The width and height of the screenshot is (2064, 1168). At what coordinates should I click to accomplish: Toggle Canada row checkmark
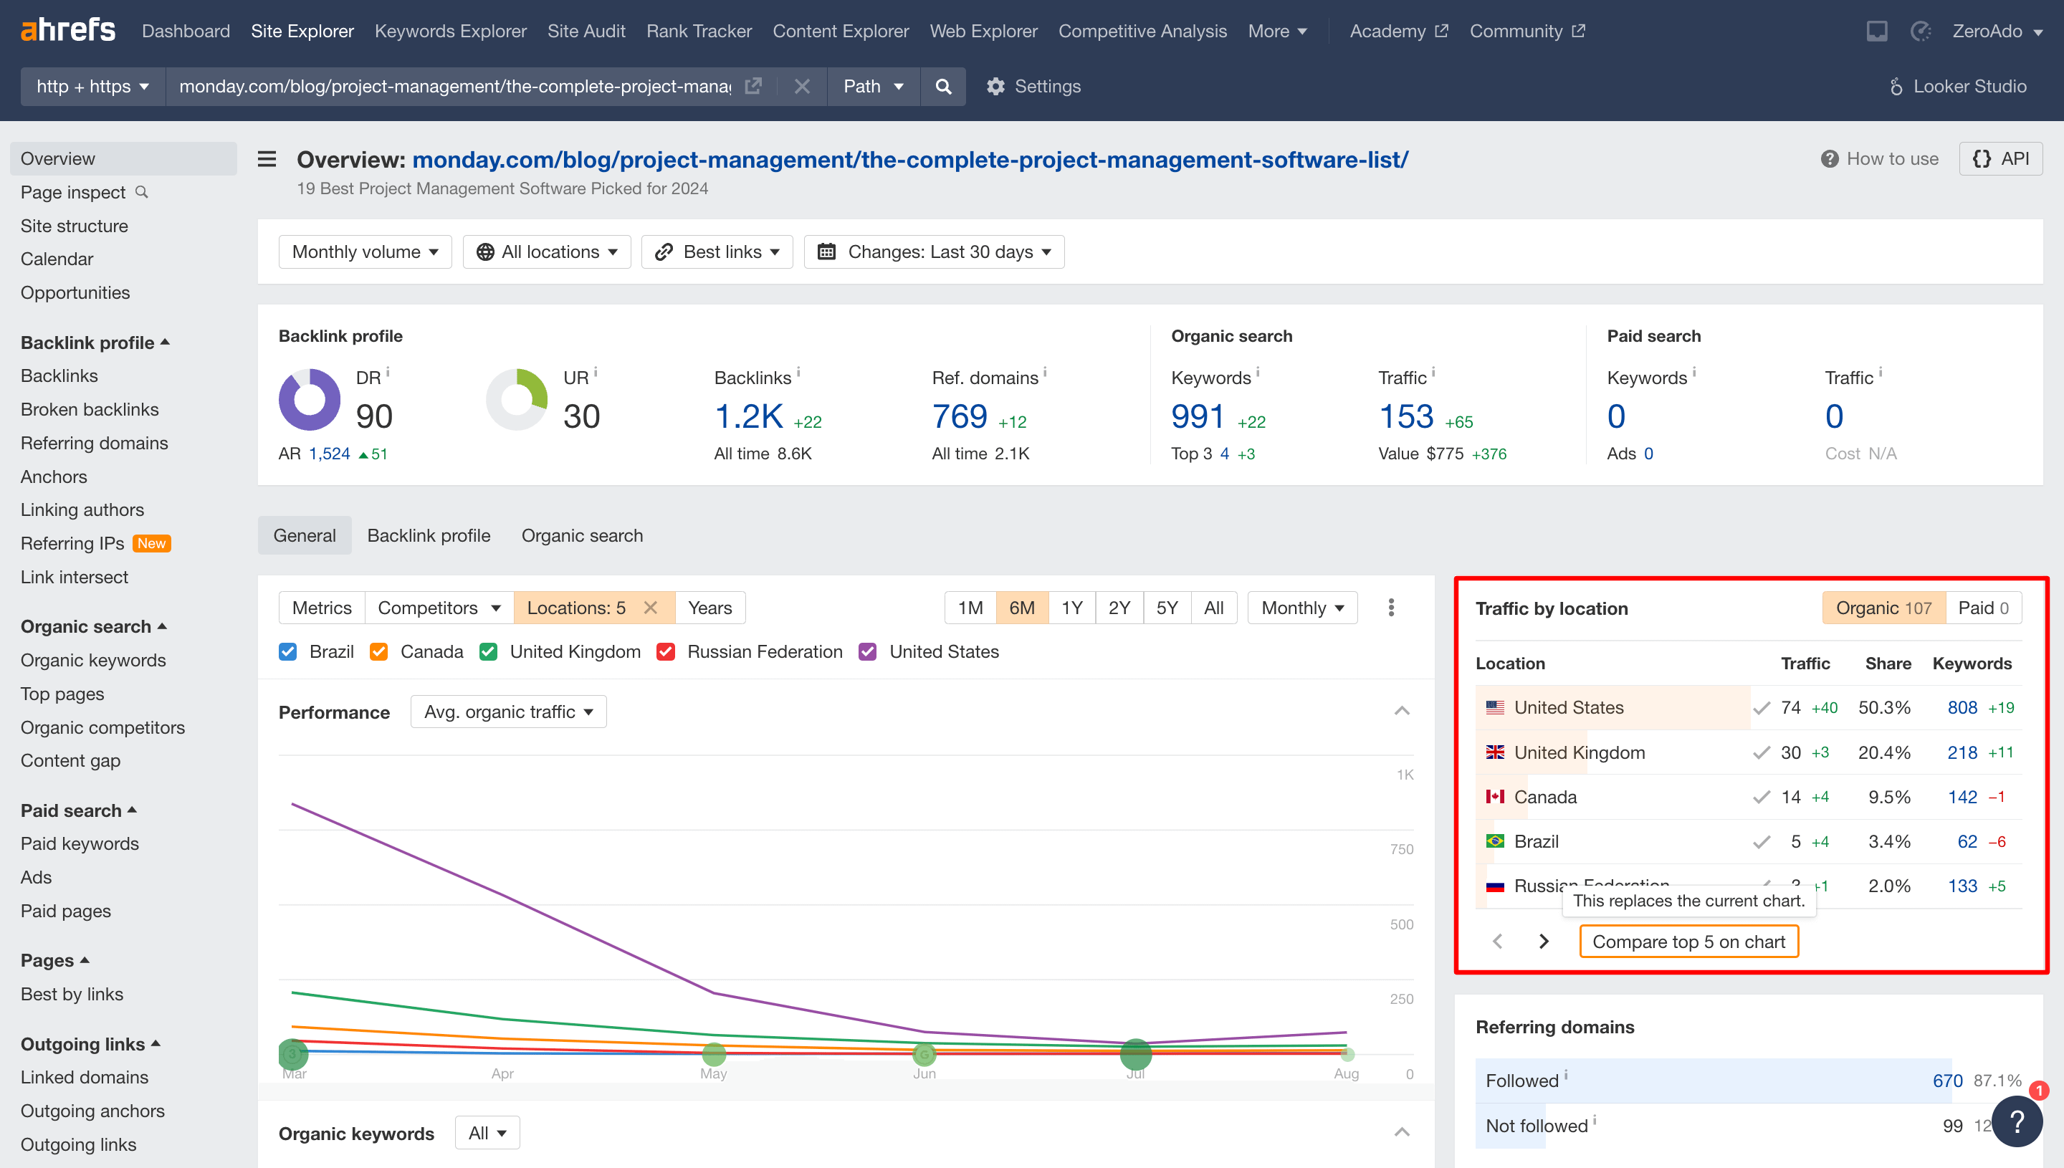(x=1762, y=797)
